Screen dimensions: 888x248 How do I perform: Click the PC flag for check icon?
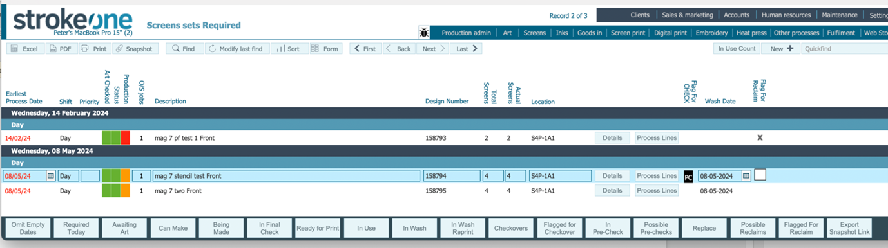(x=688, y=176)
